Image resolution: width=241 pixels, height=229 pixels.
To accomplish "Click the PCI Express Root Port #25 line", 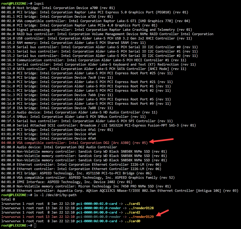I will click(87, 73).
